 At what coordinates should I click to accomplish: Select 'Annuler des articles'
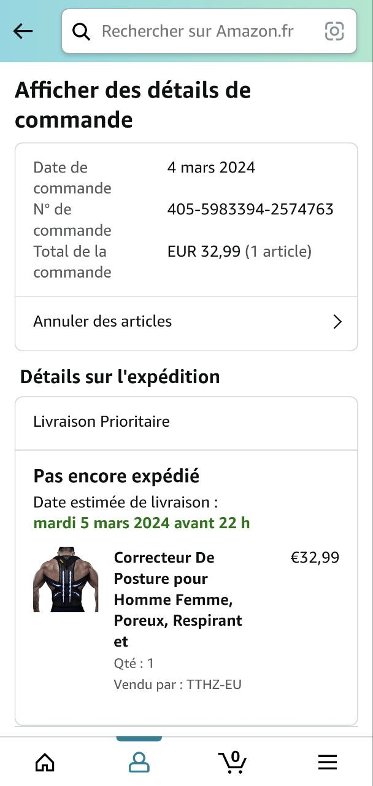coord(102,321)
